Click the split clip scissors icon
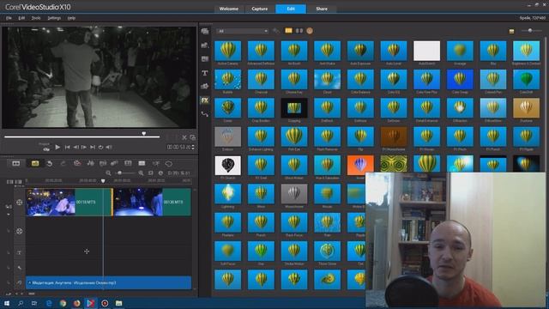 [184, 137]
